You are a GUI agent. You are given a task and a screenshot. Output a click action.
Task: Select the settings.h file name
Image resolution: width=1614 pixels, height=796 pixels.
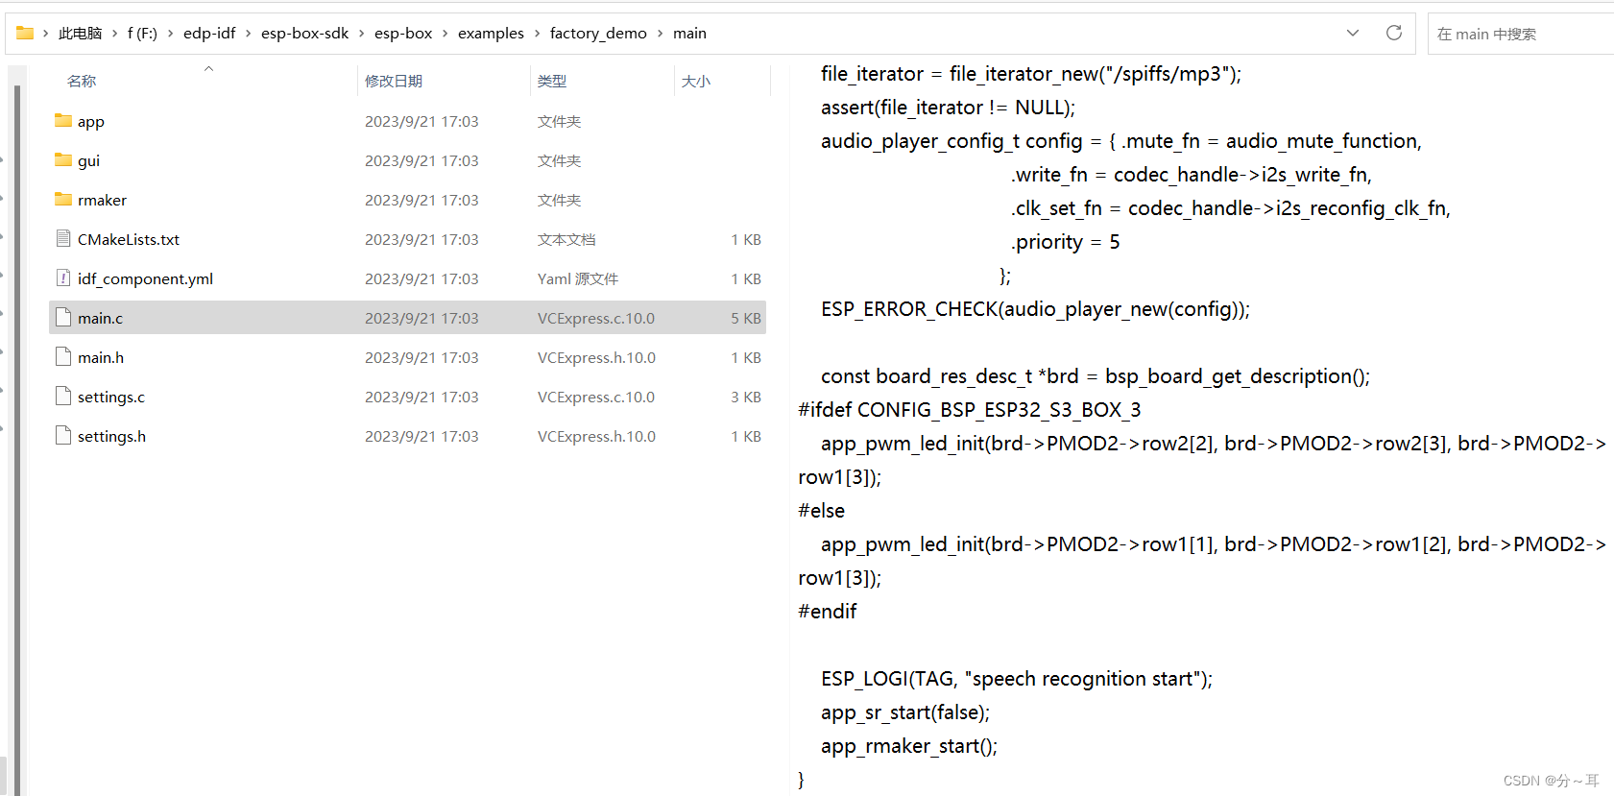coord(111,437)
